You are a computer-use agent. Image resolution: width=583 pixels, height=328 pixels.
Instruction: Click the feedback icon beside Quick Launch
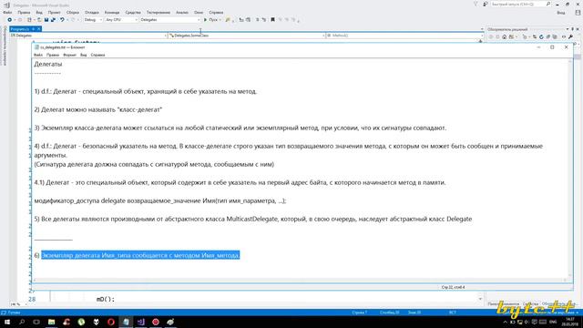pos(486,4)
